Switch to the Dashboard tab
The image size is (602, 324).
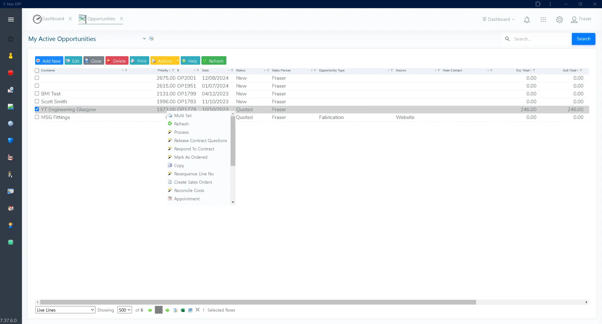point(48,19)
